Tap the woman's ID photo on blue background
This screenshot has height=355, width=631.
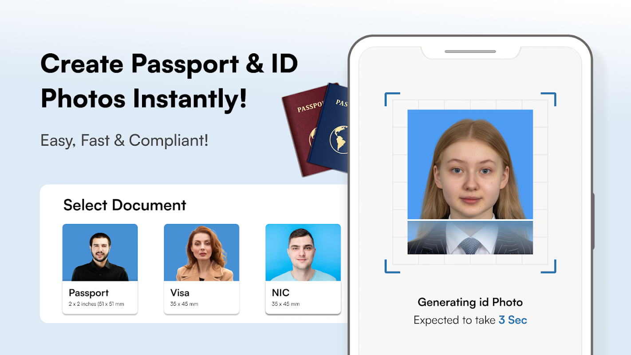[470, 164]
